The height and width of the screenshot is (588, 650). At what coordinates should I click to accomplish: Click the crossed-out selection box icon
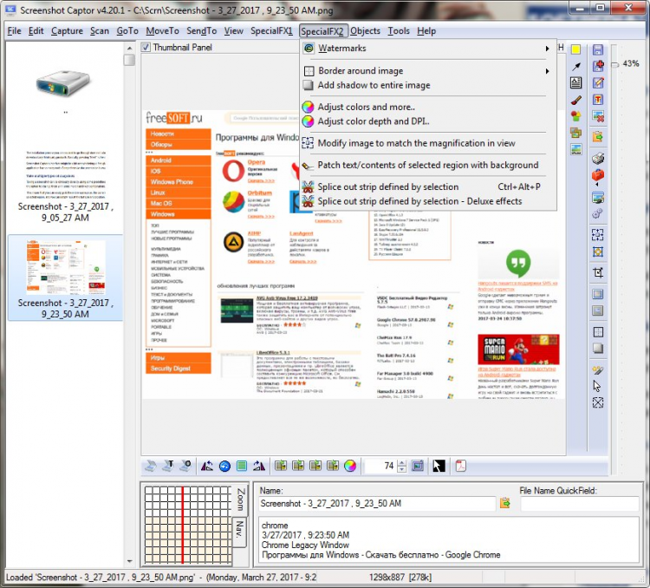597,402
